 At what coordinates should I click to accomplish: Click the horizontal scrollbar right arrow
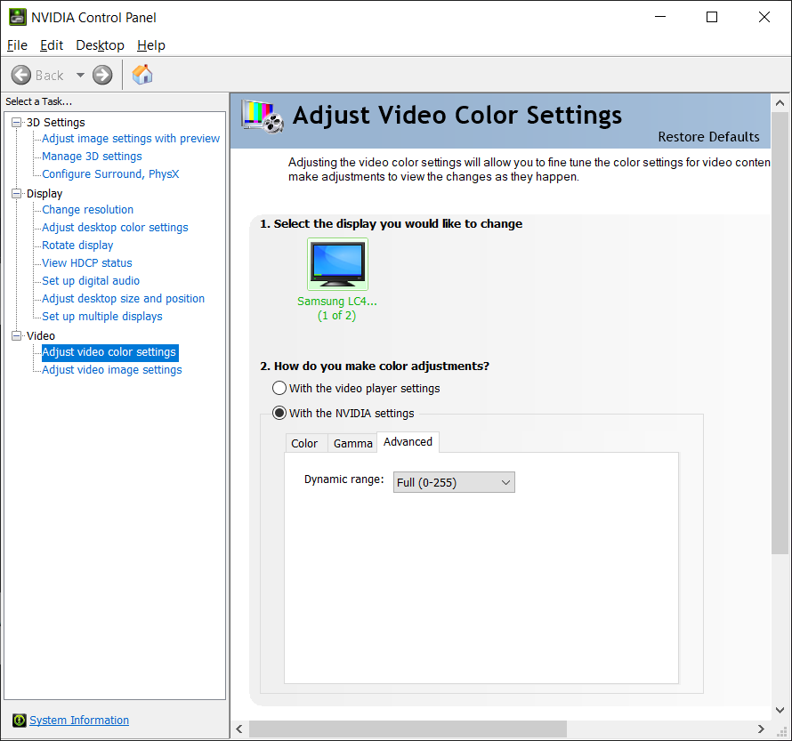[x=761, y=729]
